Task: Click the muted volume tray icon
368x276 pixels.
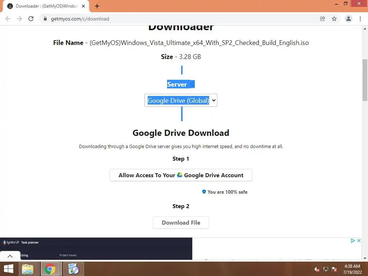Action: pyautogui.click(x=317, y=269)
